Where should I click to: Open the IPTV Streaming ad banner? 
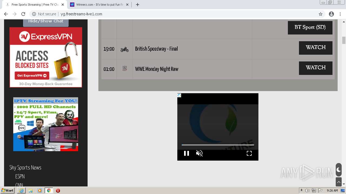[46, 124]
